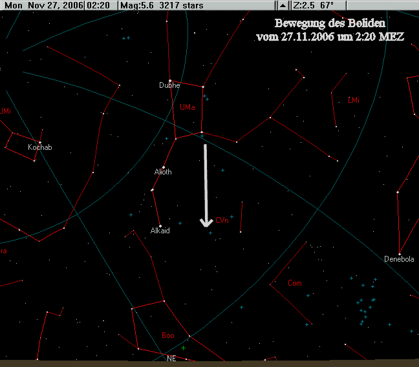Select the Kochab star label
Viewport: 419px width, 367px height.
(x=39, y=147)
